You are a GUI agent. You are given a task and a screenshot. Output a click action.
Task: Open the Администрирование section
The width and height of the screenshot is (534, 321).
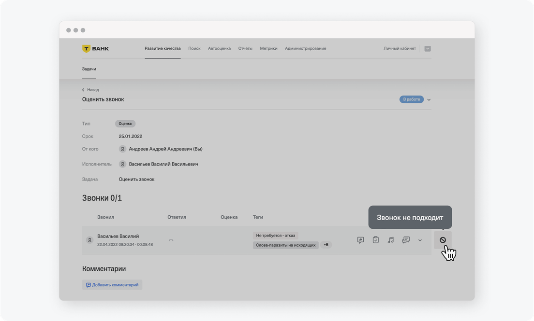pos(306,48)
